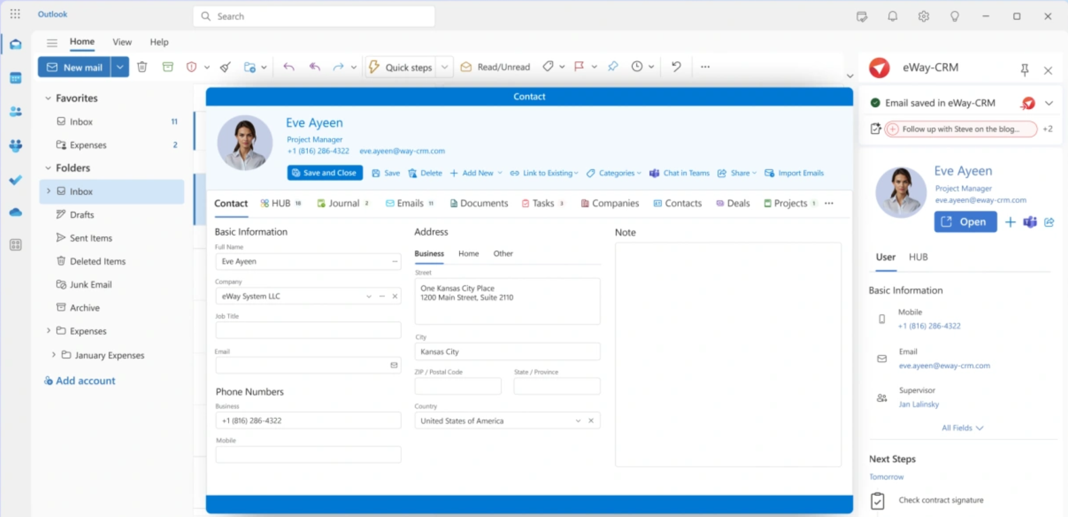Flag the message with flag icon
1068x517 pixels.
pos(579,67)
